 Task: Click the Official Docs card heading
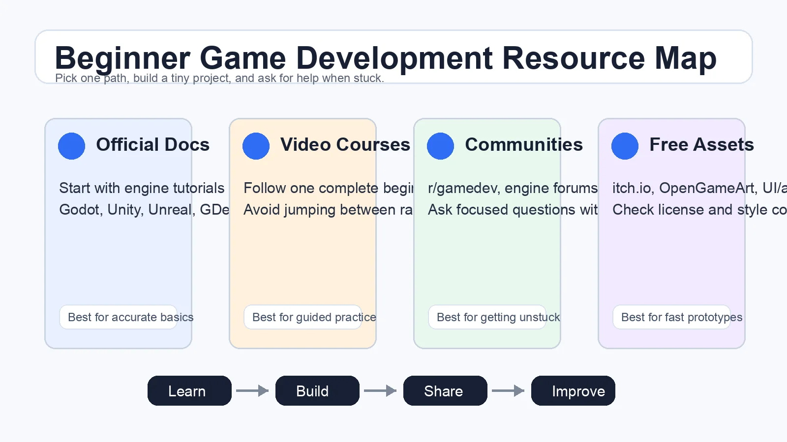tap(153, 145)
